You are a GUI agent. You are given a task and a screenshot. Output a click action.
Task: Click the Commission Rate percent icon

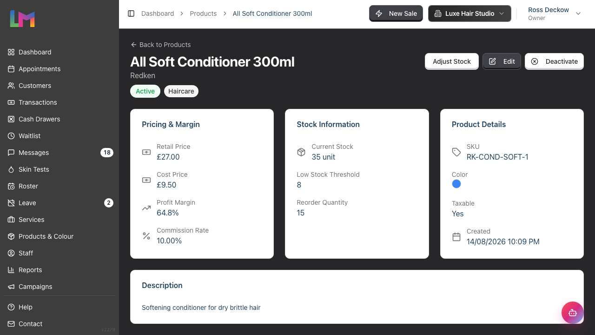(146, 236)
